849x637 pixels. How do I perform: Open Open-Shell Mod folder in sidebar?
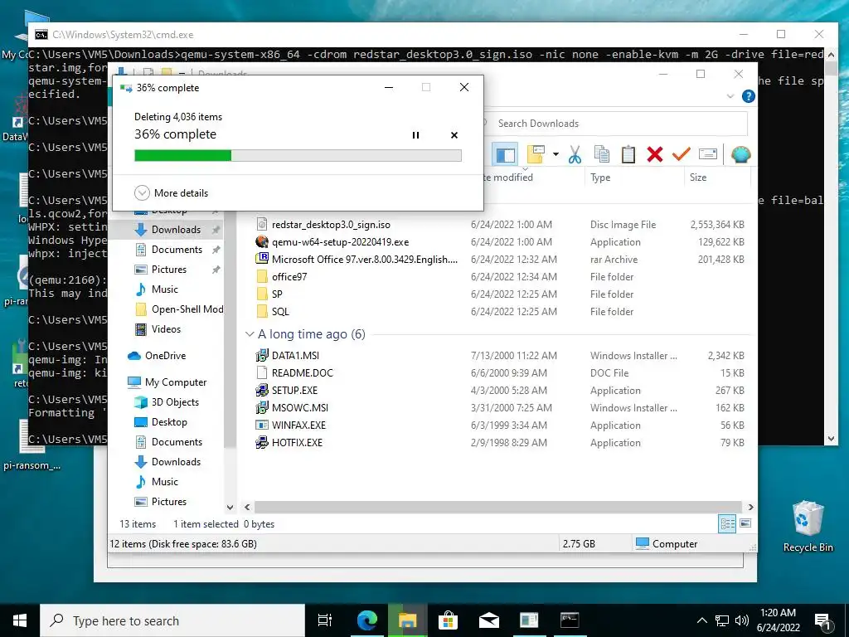coord(187,309)
